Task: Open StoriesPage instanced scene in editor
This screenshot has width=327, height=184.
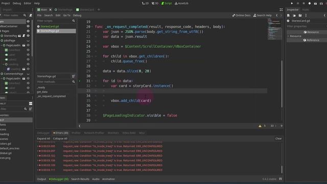Action: click(19, 36)
